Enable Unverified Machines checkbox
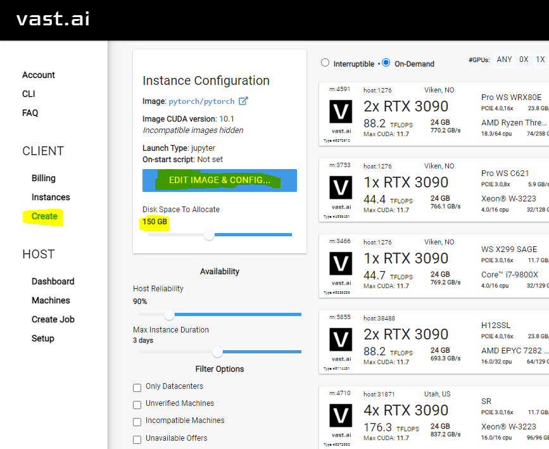Viewport: 549px width, 449px height. [x=137, y=405]
